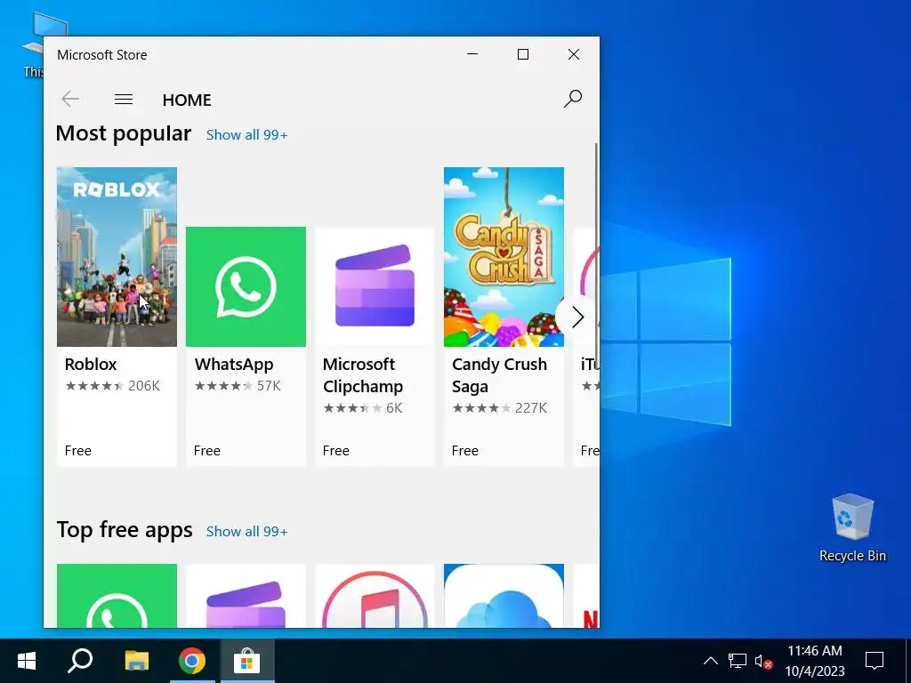The width and height of the screenshot is (911, 683).
Task: Click the Free price under WhatsApp
Action: (206, 451)
